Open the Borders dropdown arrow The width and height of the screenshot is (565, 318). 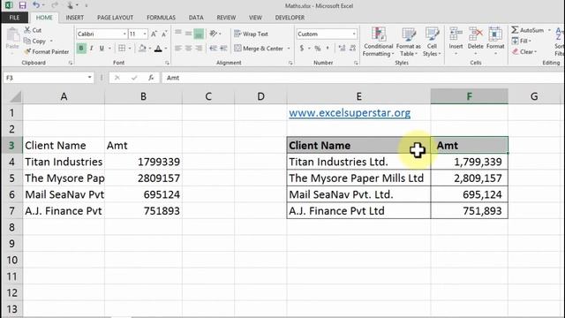(130, 49)
